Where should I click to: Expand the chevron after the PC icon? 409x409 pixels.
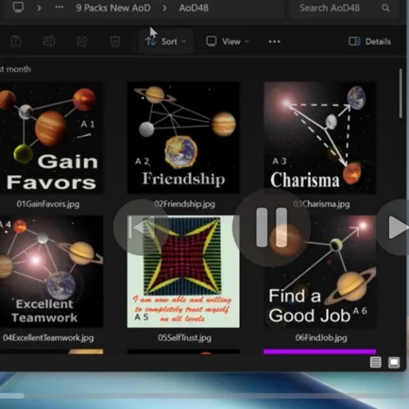coord(39,8)
